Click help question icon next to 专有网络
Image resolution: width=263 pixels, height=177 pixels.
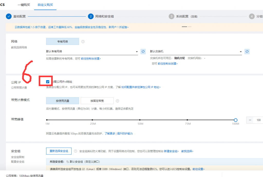[x=83, y=41]
